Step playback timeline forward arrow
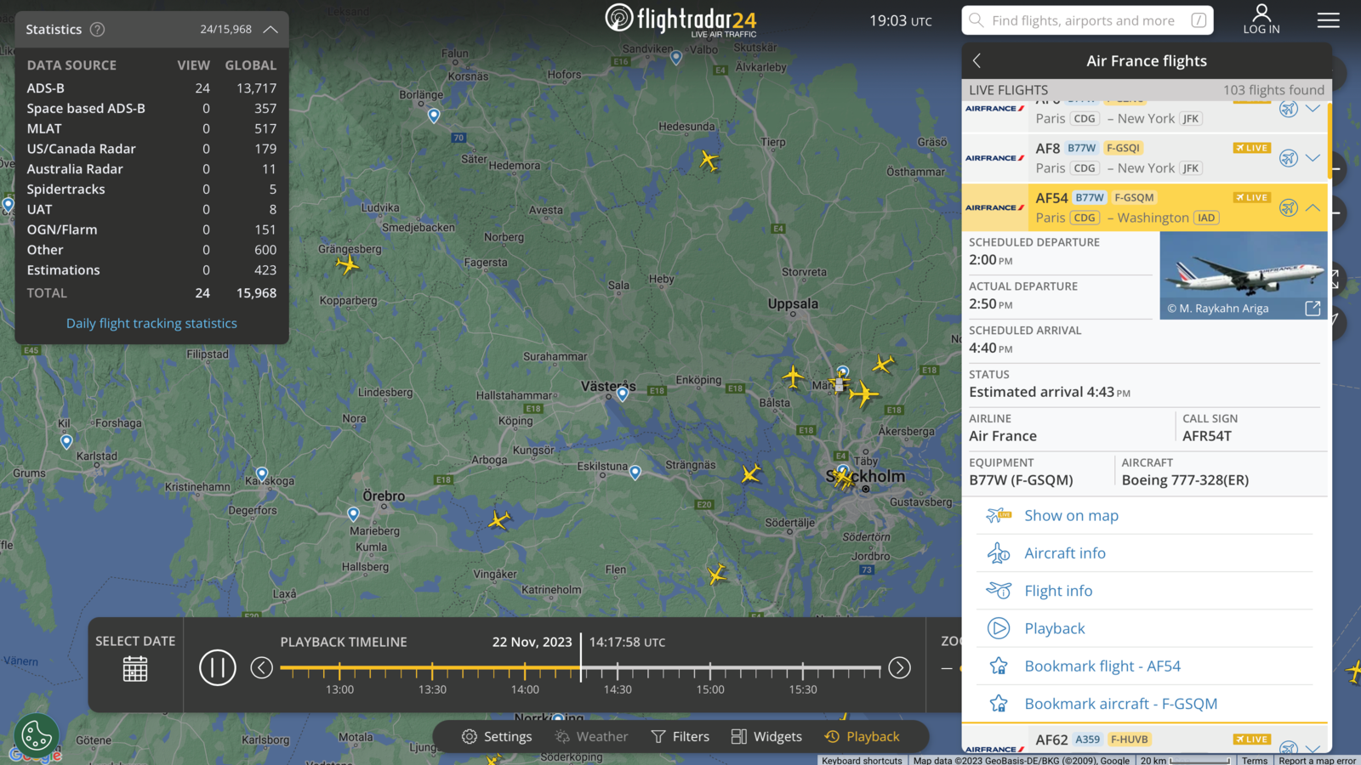 click(x=899, y=668)
